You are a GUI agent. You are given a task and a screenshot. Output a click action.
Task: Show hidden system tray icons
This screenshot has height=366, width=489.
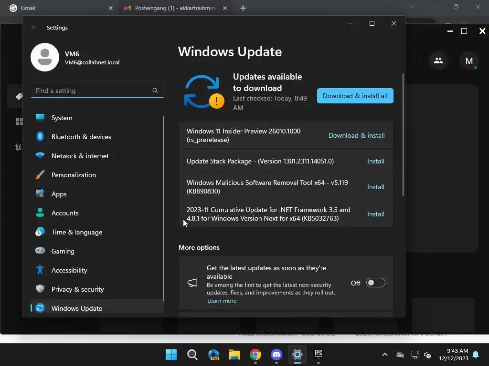click(x=385, y=355)
